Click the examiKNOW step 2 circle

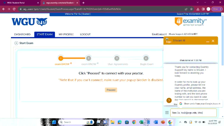(89, 58)
